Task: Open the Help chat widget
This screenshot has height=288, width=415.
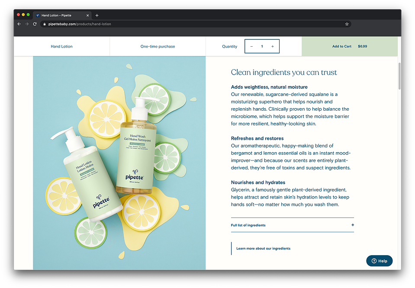Action: 379,261
